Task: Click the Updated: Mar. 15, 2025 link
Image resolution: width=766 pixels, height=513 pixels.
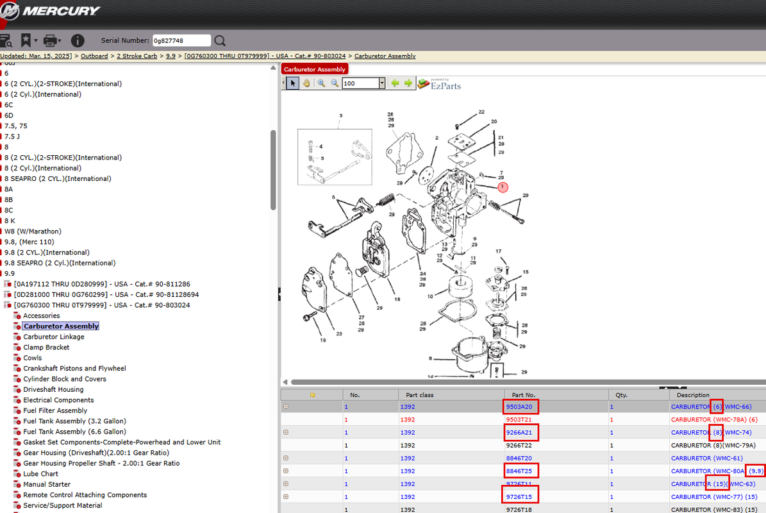Action: (x=36, y=56)
